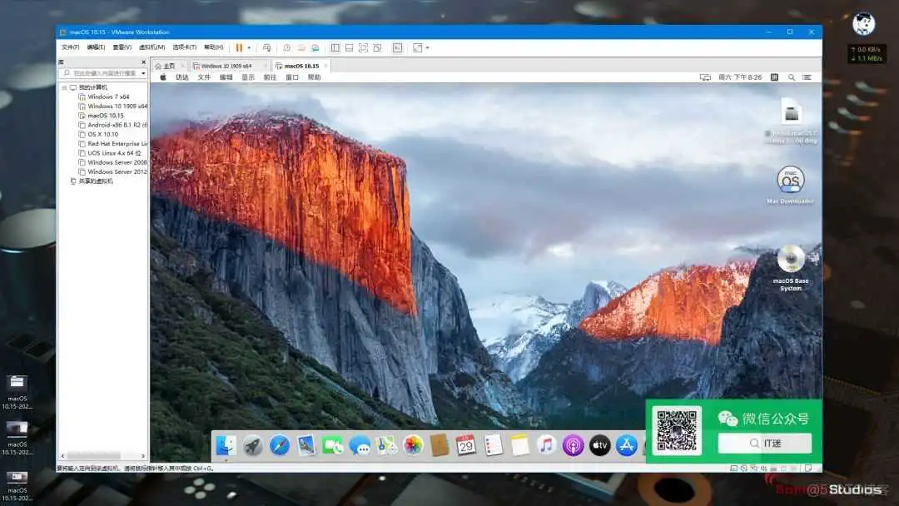Open the Apple menu in the guest

pyautogui.click(x=163, y=77)
